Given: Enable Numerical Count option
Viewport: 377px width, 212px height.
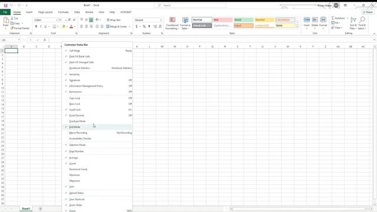Looking at the screenshot, I should click(97, 169).
